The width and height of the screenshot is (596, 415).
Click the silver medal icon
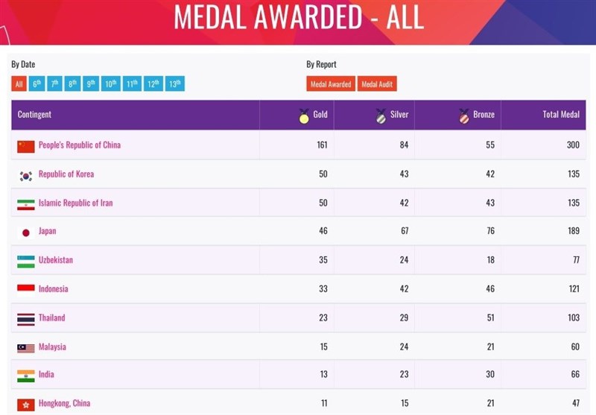click(382, 115)
